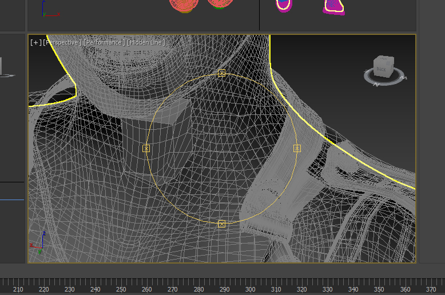Open the Performance per-view preset menu
445x295 pixels.
(x=104, y=43)
